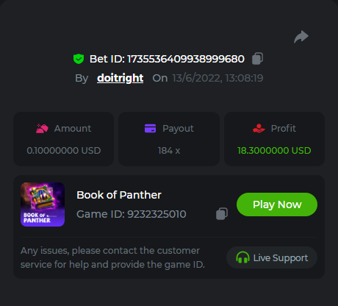The height and width of the screenshot is (306, 338).
Task: Click the 184 x payout value
Action: pyautogui.click(x=169, y=151)
